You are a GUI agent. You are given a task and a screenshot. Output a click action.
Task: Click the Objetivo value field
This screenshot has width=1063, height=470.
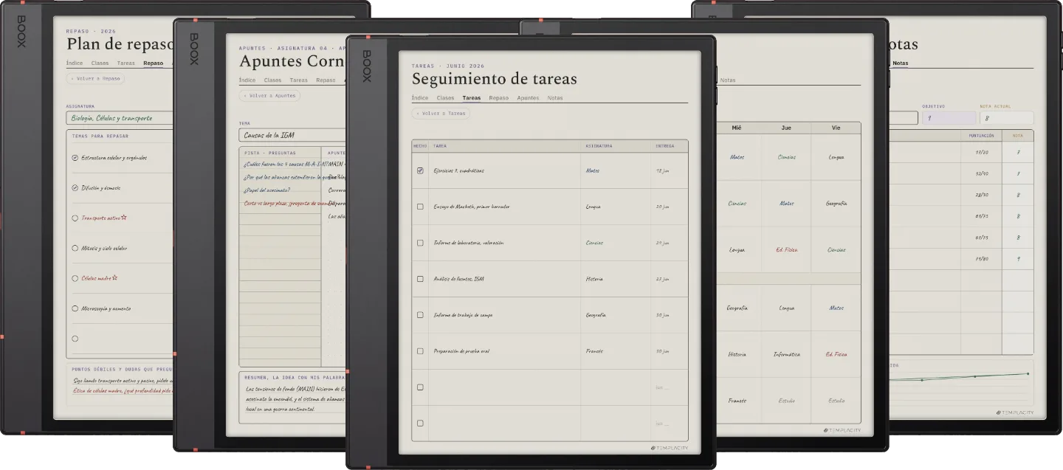point(949,118)
